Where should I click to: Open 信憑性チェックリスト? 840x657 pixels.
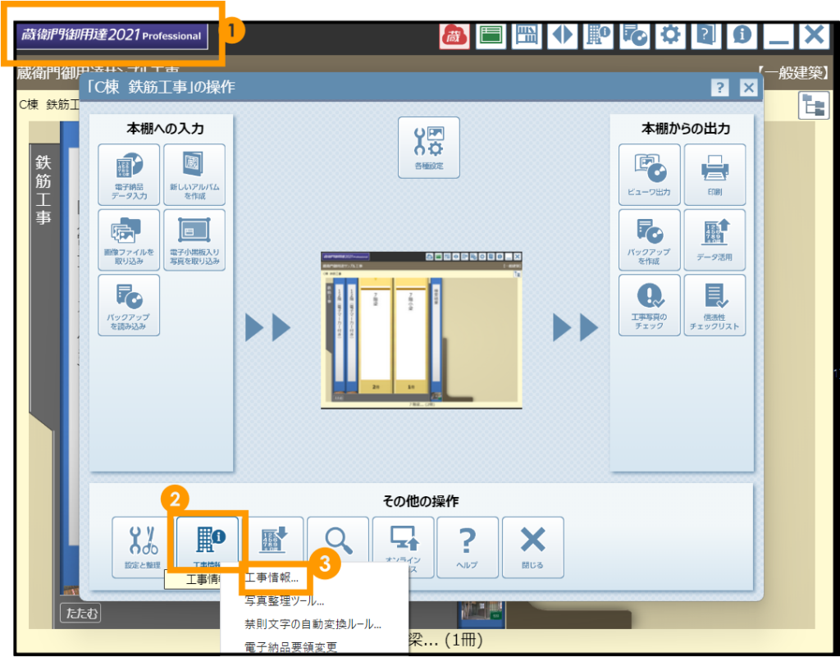[x=714, y=305]
